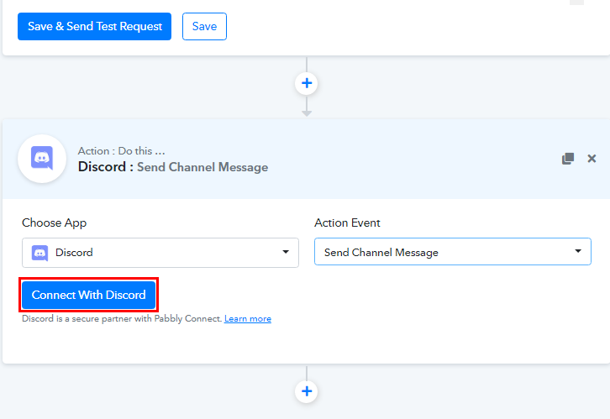Viewport: 610px width, 419px height.
Task: Open the Learn more link
Action: click(248, 319)
